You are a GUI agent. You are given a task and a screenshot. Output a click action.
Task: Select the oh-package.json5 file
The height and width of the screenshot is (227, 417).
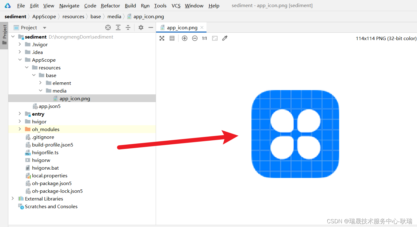pos(52,184)
